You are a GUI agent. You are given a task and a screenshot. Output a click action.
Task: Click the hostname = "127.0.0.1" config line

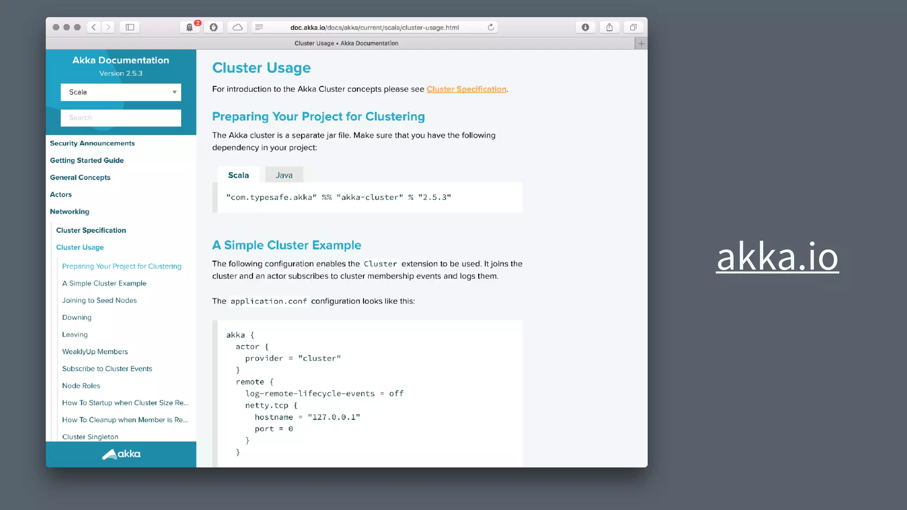pos(307,417)
